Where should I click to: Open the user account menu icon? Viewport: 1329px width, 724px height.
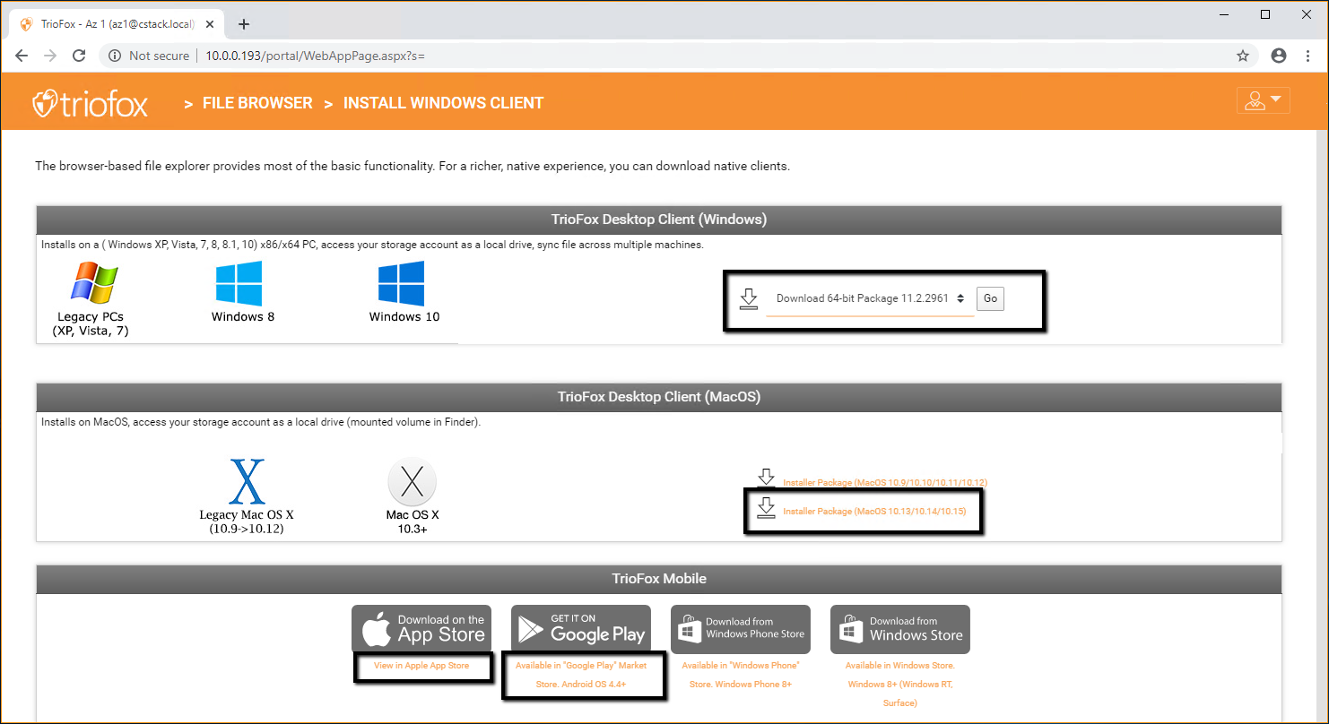(x=1263, y=100)
